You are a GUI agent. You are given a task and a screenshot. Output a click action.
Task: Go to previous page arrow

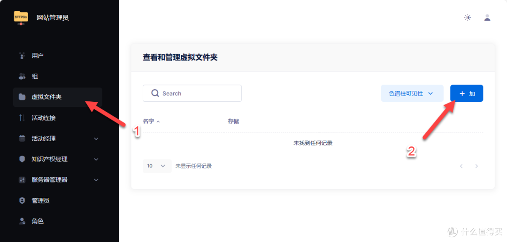tap(461, 166)
